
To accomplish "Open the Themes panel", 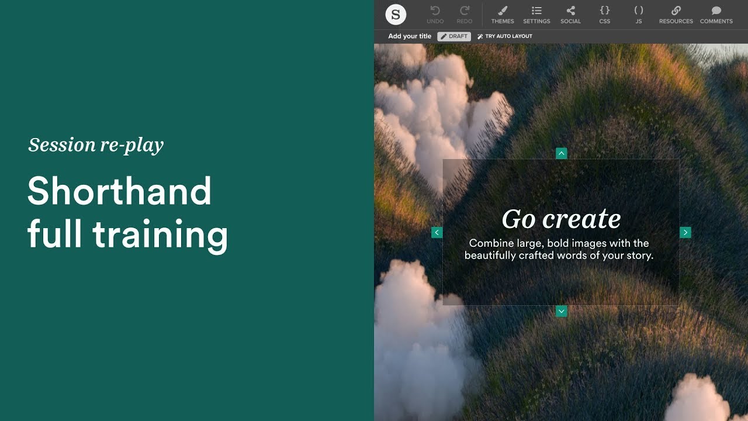I will tap(503, 15).
